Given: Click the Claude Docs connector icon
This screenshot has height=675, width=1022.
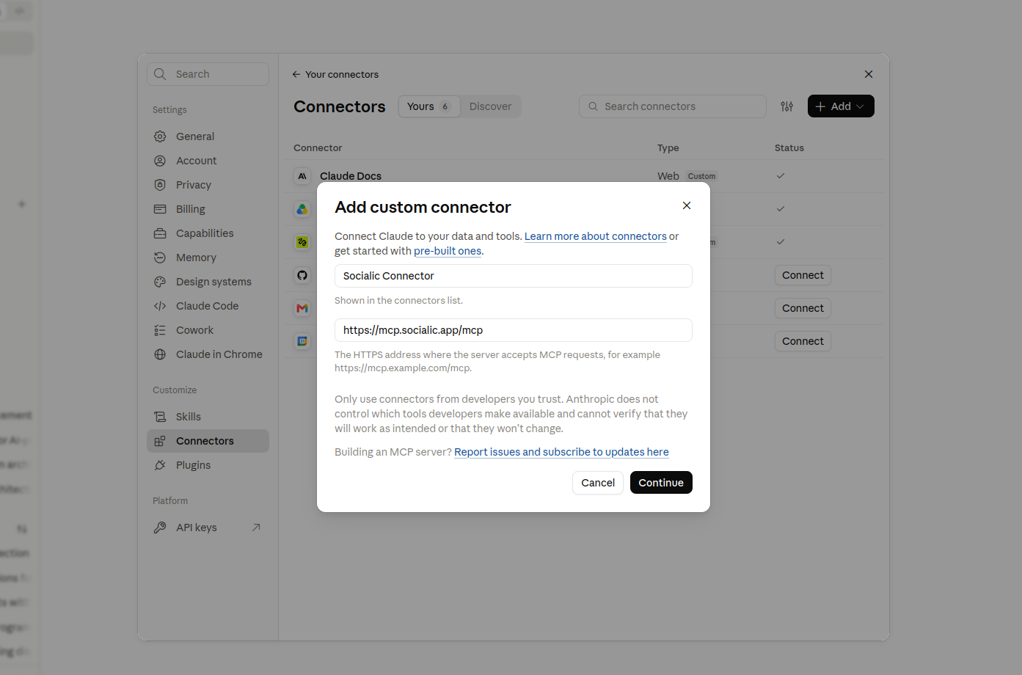Looking at the screenshot, I should pyautogui.click(x=302, y=176).
